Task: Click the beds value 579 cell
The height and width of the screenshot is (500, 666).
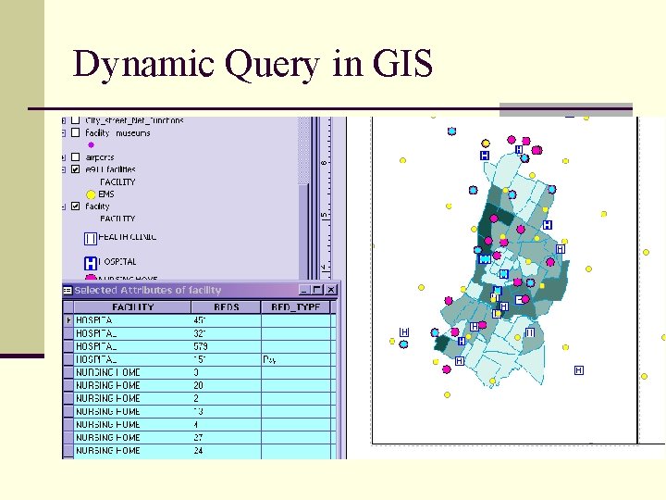Action: pyautogui.click(x=227, y=346)
